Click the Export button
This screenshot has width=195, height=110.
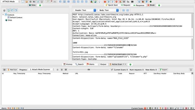pyautogui.click(x=163, y=70)
